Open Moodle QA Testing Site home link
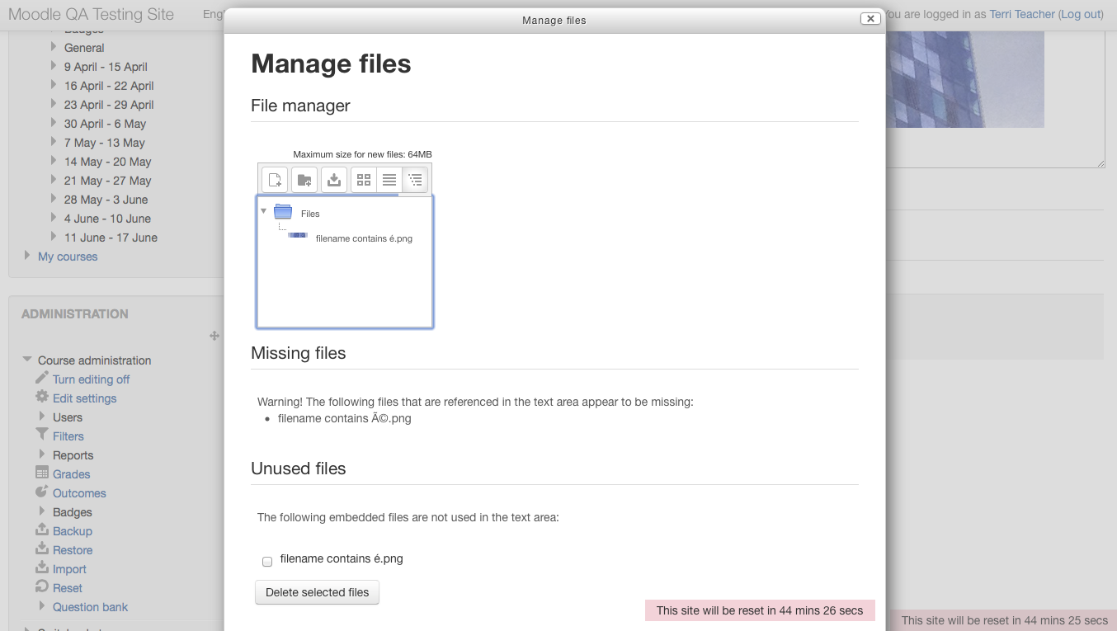This screenshot has width=1117, height=631. coord(91,15)
